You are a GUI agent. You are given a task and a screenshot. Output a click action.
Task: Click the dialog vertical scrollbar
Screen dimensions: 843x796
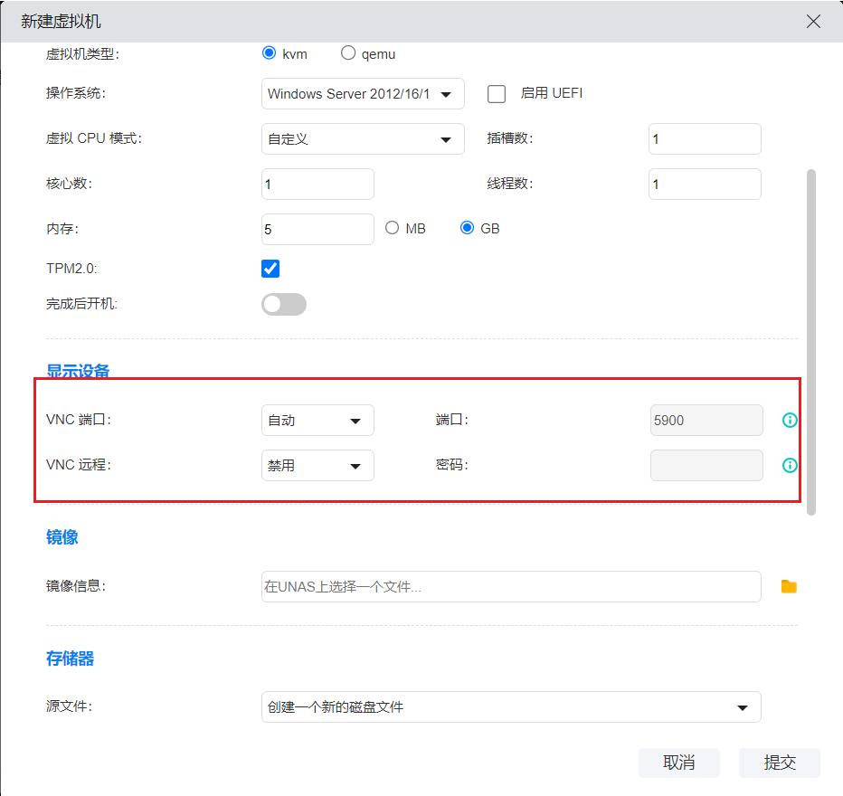[x=811, y=343]
